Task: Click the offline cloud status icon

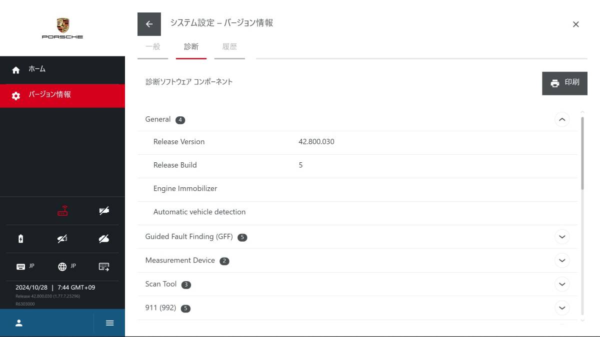Action: click(104, 239)
